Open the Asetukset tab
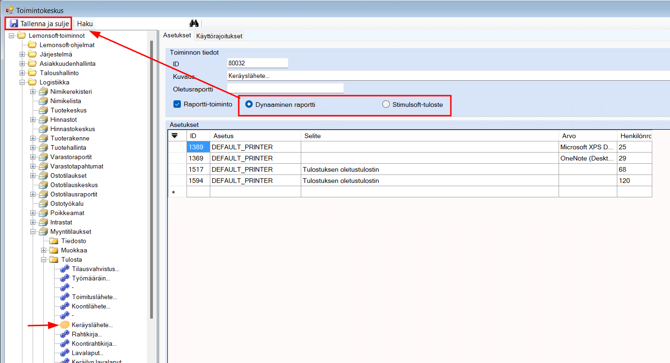 177,35
